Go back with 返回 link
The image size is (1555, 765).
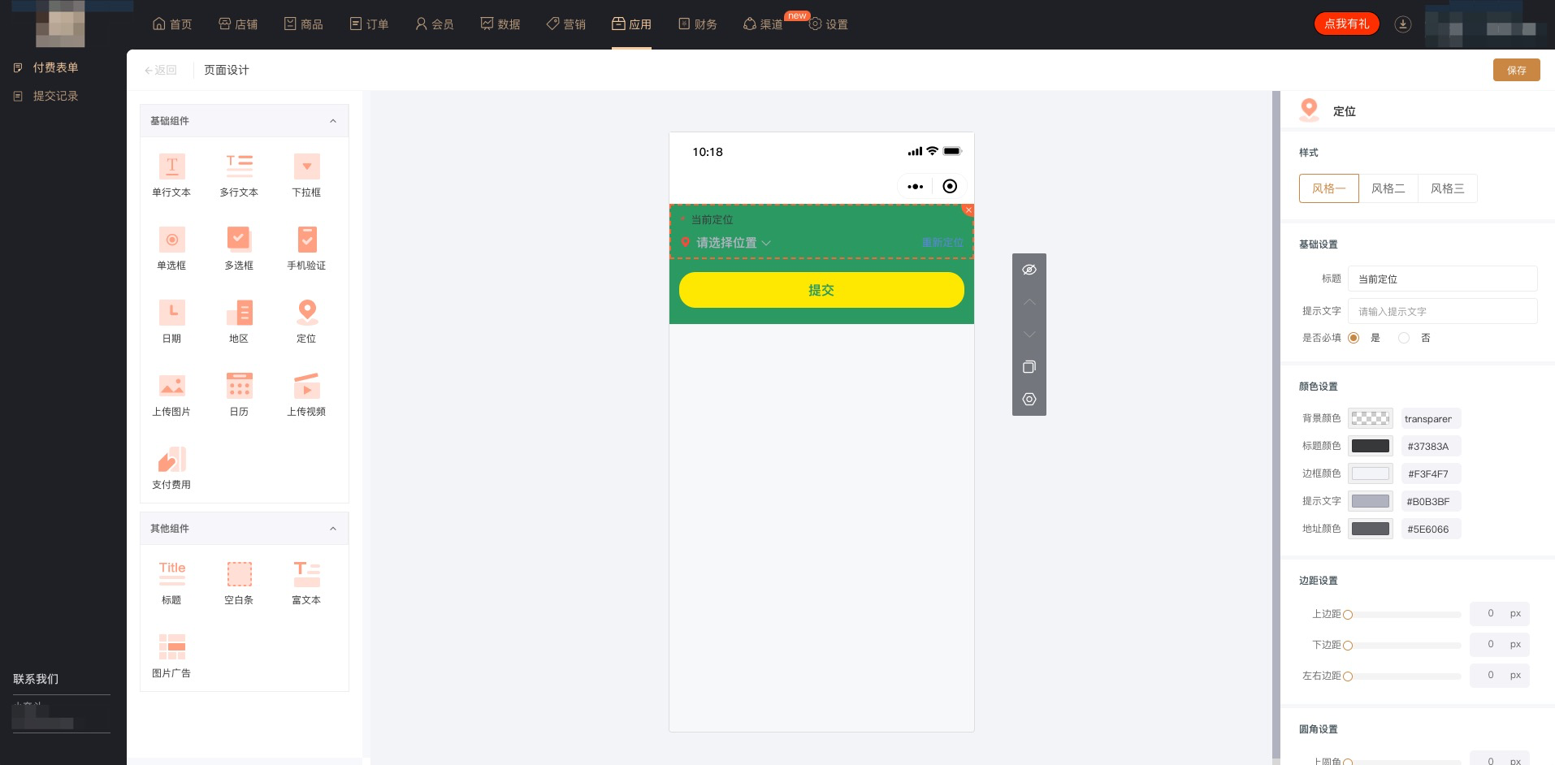(x=161, y=70)
